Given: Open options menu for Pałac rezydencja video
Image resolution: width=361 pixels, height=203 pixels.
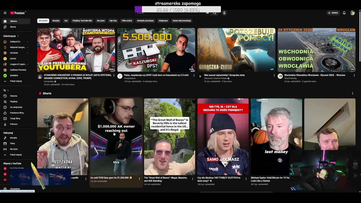Looking at the screenshot, I should (x=194, y=75).
